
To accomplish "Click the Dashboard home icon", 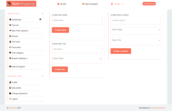I will tap(10, 20).
